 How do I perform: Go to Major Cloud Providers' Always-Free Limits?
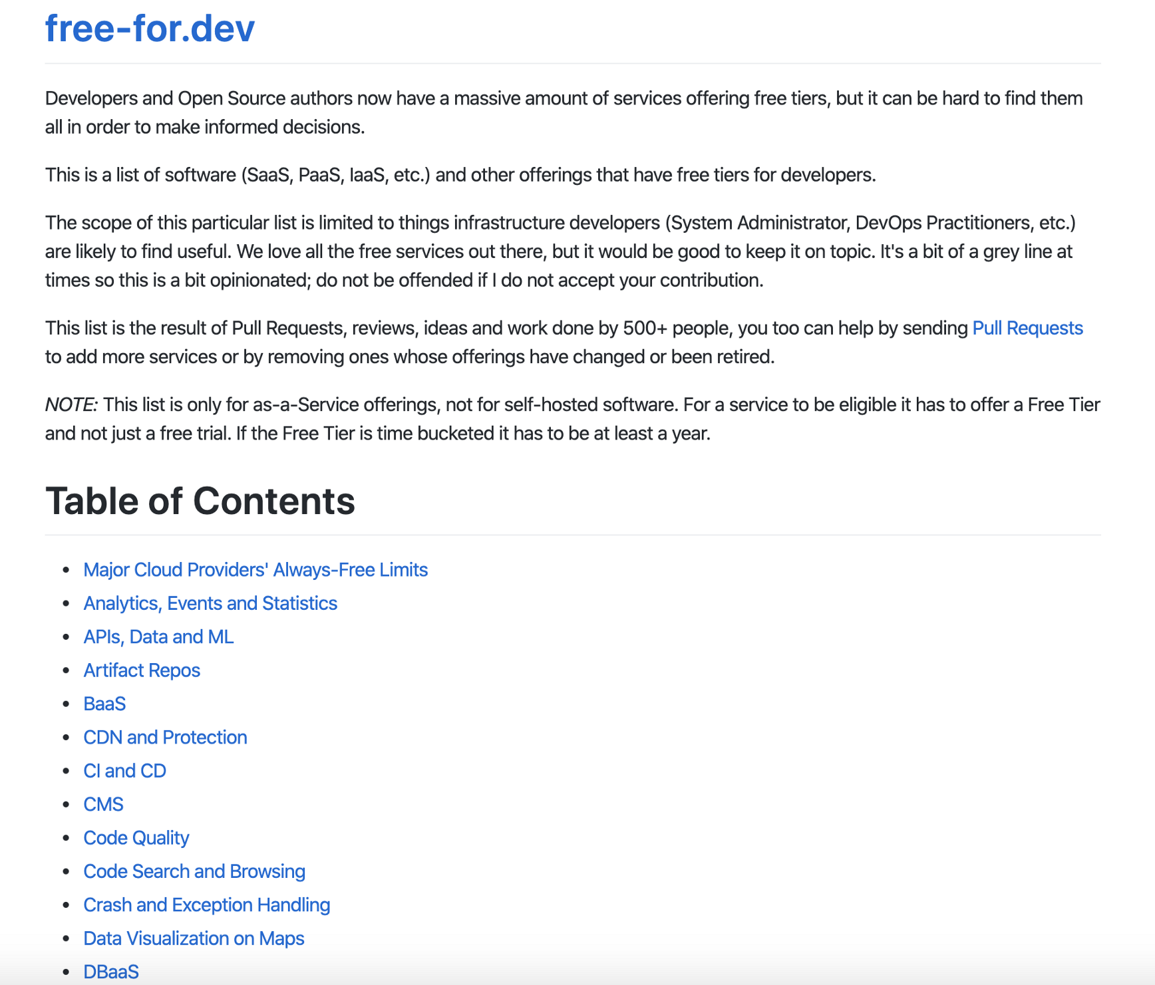click(x=255, y=570)
